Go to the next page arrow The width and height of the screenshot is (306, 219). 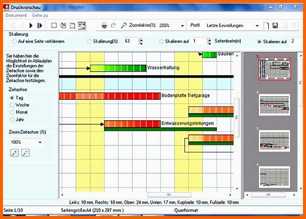[x=31, y=26]
